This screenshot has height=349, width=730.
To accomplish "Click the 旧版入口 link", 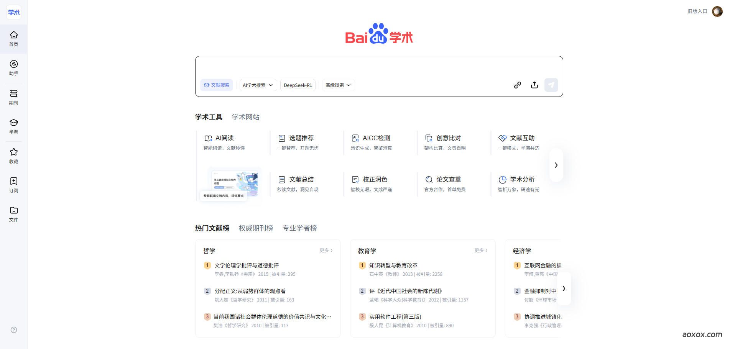I will coord(697,11).
